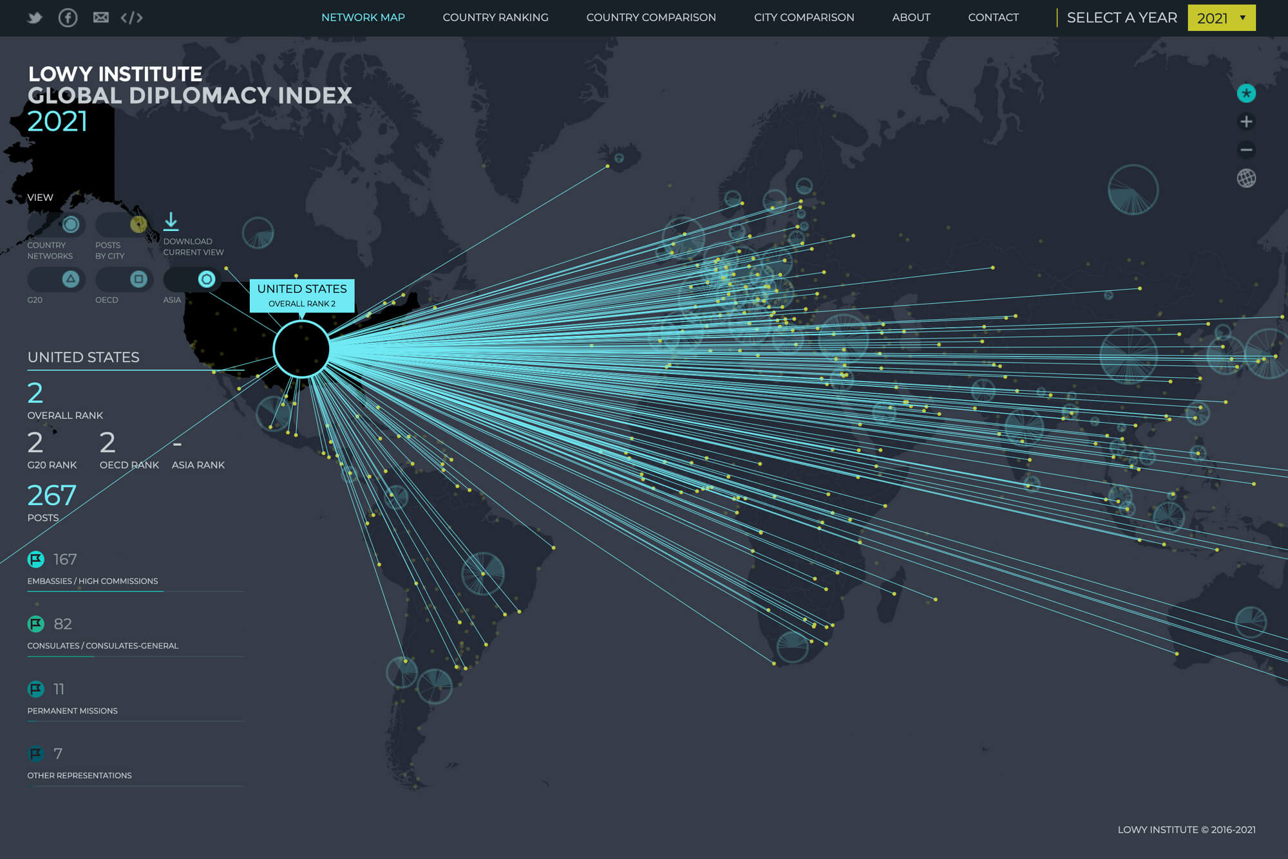Click the email envelope icon
Image resolution: width=1288 pixels, height=859 pixels.
pos(101,17)
